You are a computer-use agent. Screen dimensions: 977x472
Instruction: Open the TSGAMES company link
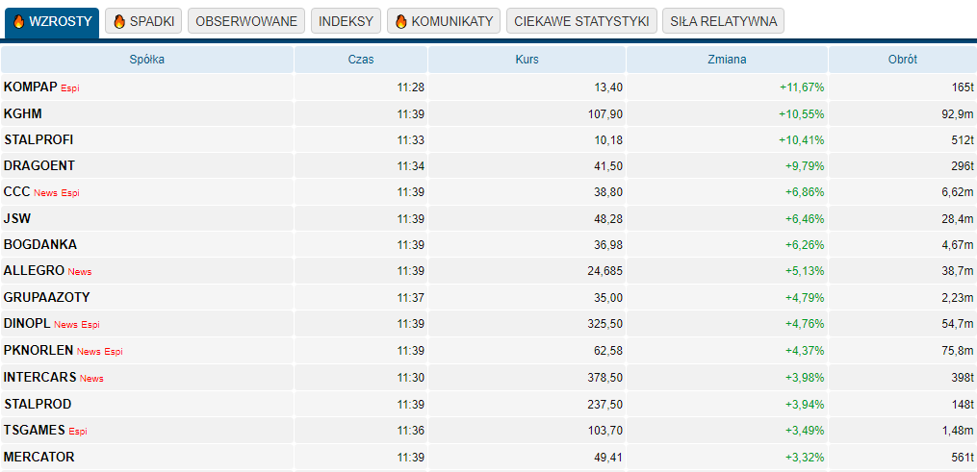35,431
